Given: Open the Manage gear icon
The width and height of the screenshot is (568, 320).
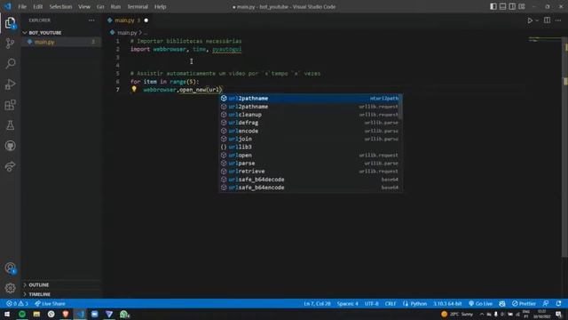Looking at the screenshot, I should pyautogui.click(x=10, y=288).
